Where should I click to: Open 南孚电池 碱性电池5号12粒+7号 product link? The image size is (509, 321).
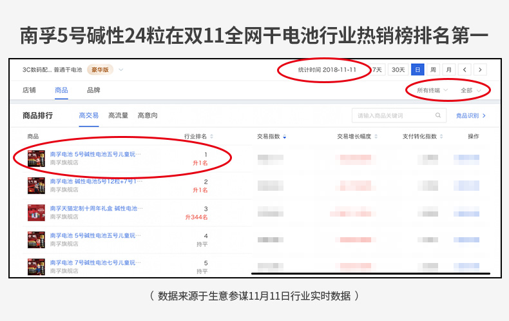(x=97, y=181)
